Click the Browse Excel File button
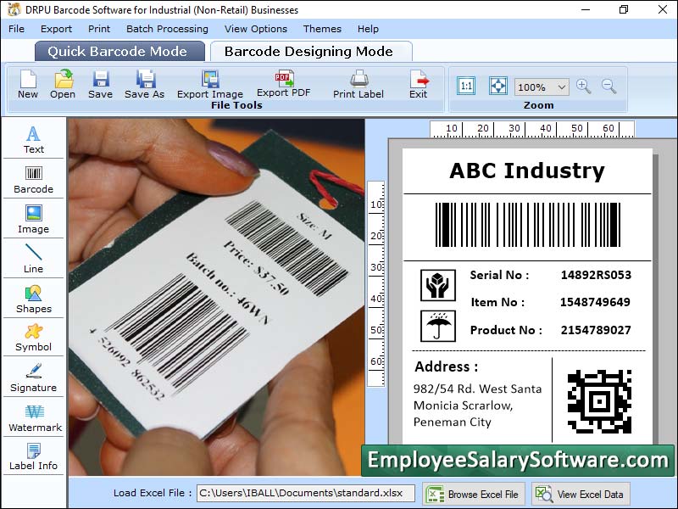The height and width of the screenshot is (509, 678). point(473,493)
